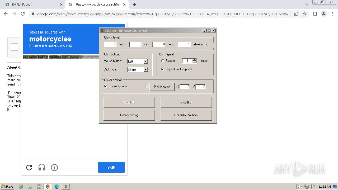This screenshot has width=338, height=190.
Task: Click the Stop (F6) button
Action: click(186, 102)
